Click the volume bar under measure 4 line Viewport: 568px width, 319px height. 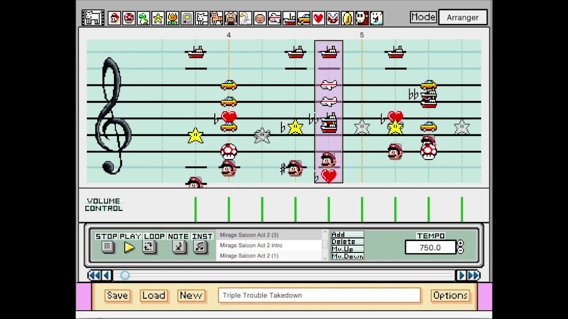229,210
